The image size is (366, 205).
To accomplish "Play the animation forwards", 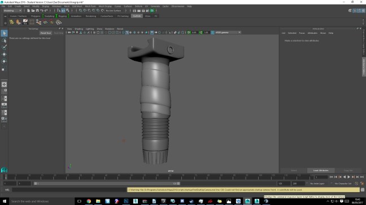I will coord(348,177).
